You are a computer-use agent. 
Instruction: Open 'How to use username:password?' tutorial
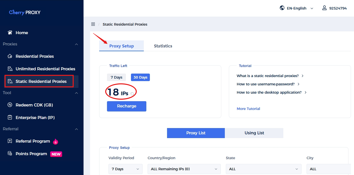click(265, 84)
